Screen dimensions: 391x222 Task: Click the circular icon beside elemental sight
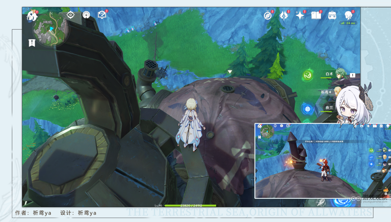86,15
